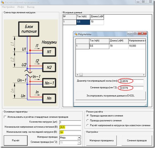Screen dimensions: 155x148
Task: Close the main Расчёт сечений проводников window
Action: 150,2
